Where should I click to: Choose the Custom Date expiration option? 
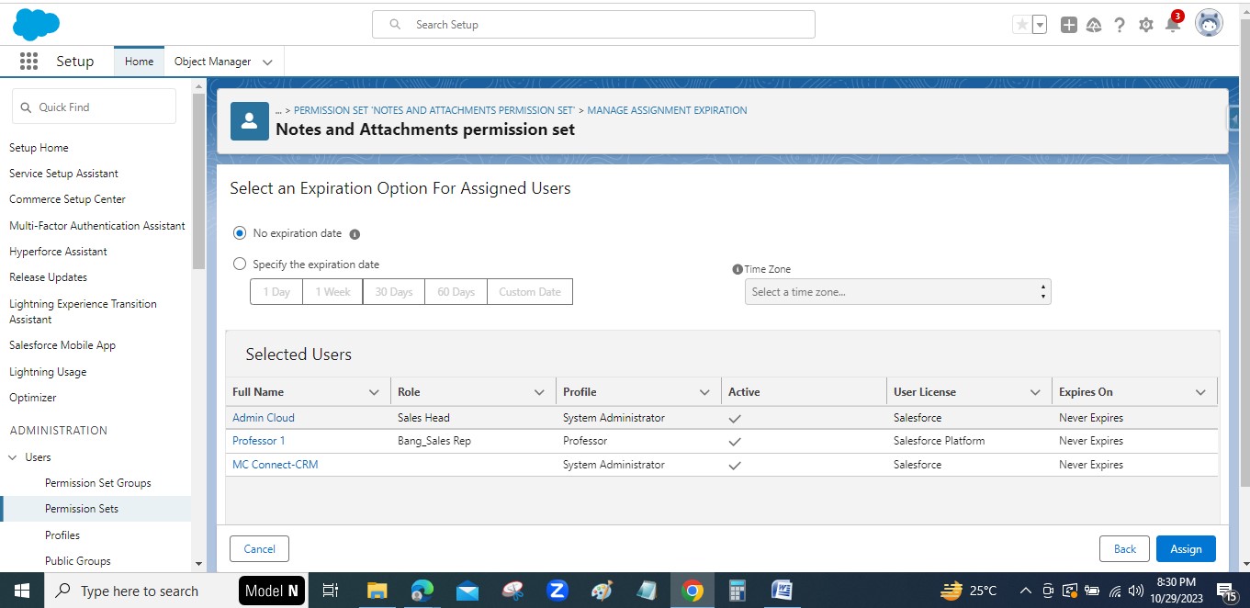pyautogui.click(x=530, y=292)
